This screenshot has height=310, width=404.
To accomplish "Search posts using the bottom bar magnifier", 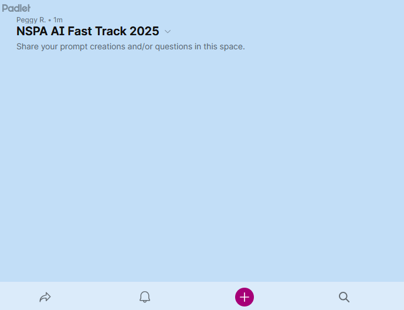I will pyautogui.click(x=344, y=297).
